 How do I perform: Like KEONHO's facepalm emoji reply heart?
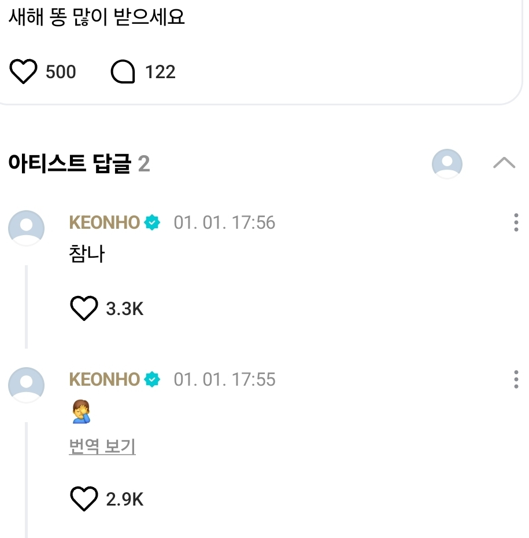(84, 499)
